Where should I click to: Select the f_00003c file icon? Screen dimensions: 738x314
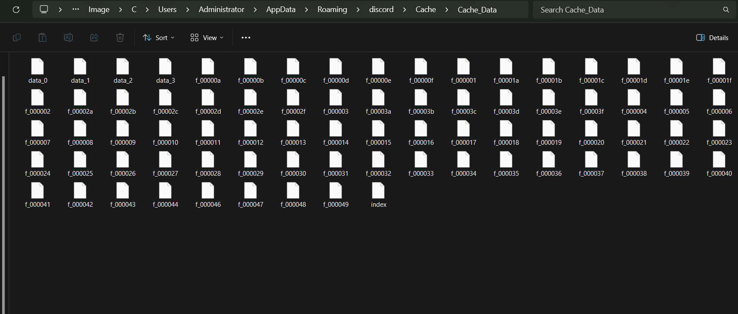point(463,97)
